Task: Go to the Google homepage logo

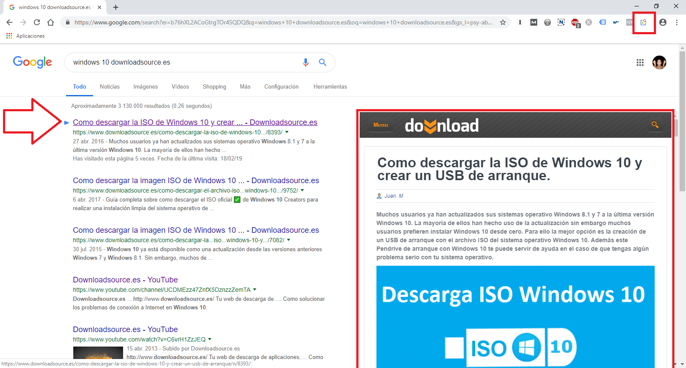Action: coord(33,62)
